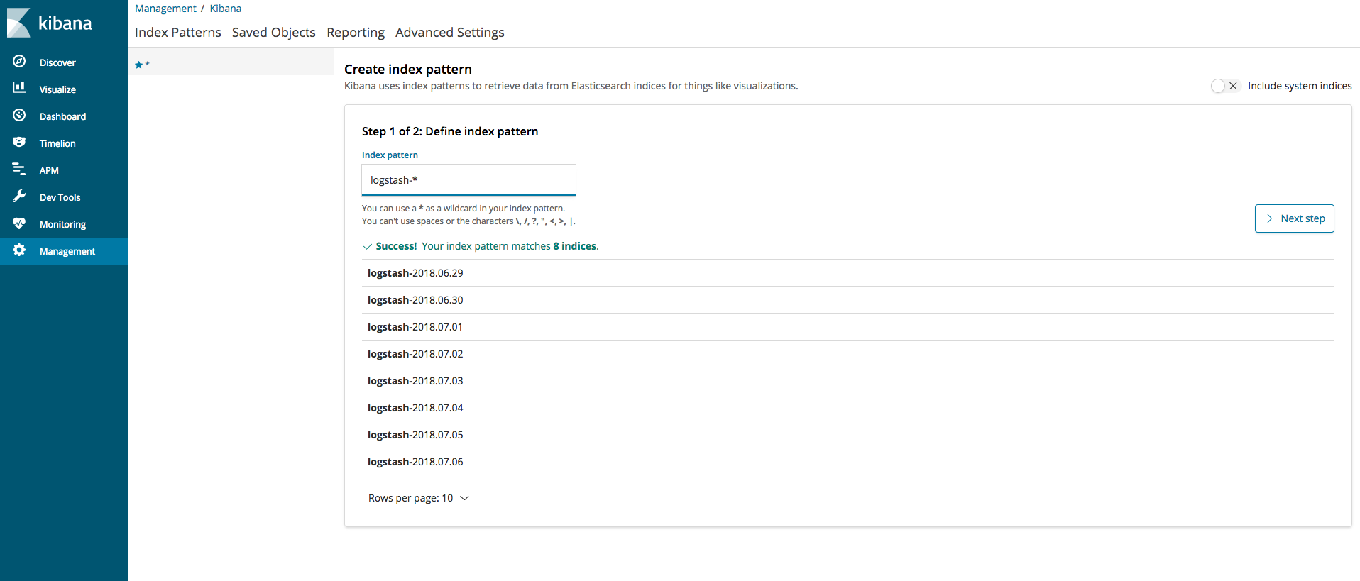Open Management via gear icon
Image resolution: width=1360 pixels, height=581 pixels.
[x=19, y=250]
